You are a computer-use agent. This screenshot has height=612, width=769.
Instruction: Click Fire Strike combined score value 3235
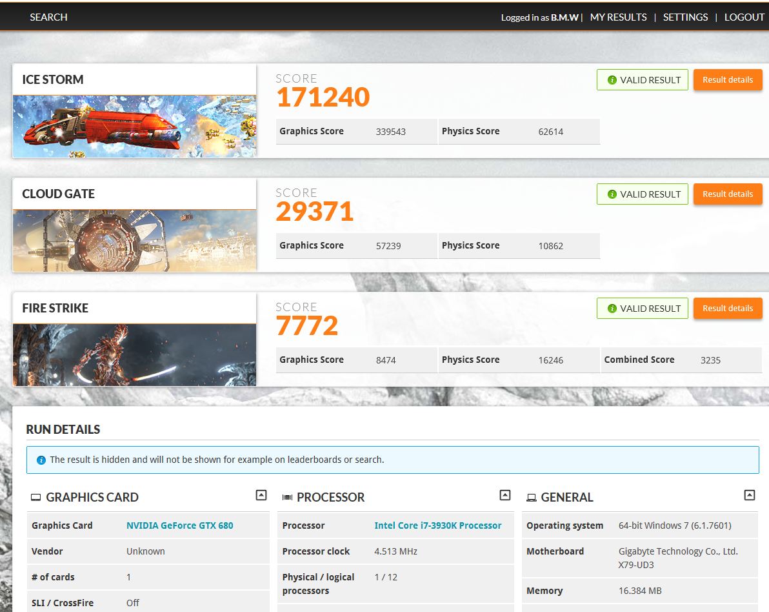711,360
